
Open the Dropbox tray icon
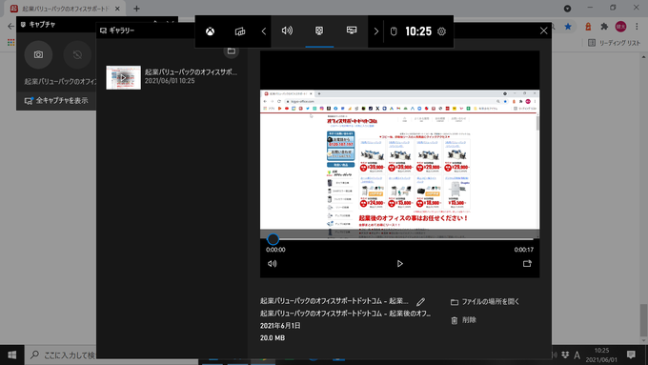point(565,355)
